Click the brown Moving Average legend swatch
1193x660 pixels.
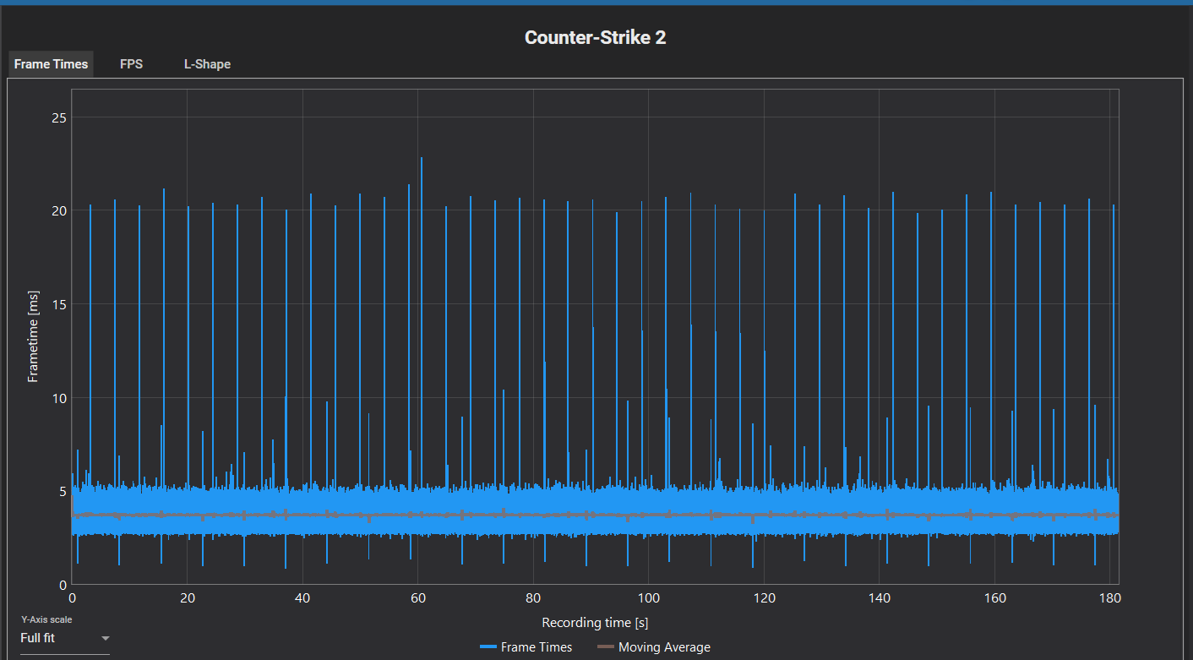tap(606, 646)
